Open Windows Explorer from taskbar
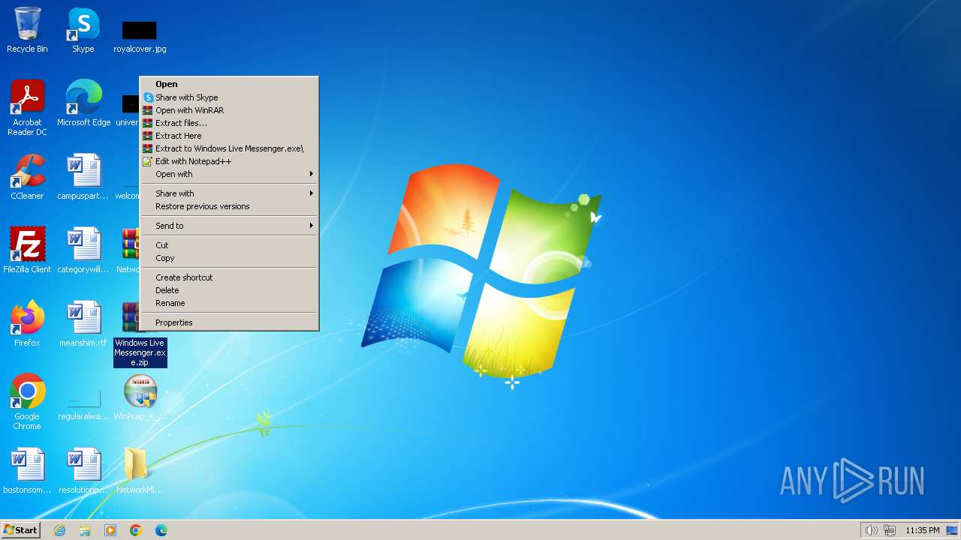 pos(85,530)
